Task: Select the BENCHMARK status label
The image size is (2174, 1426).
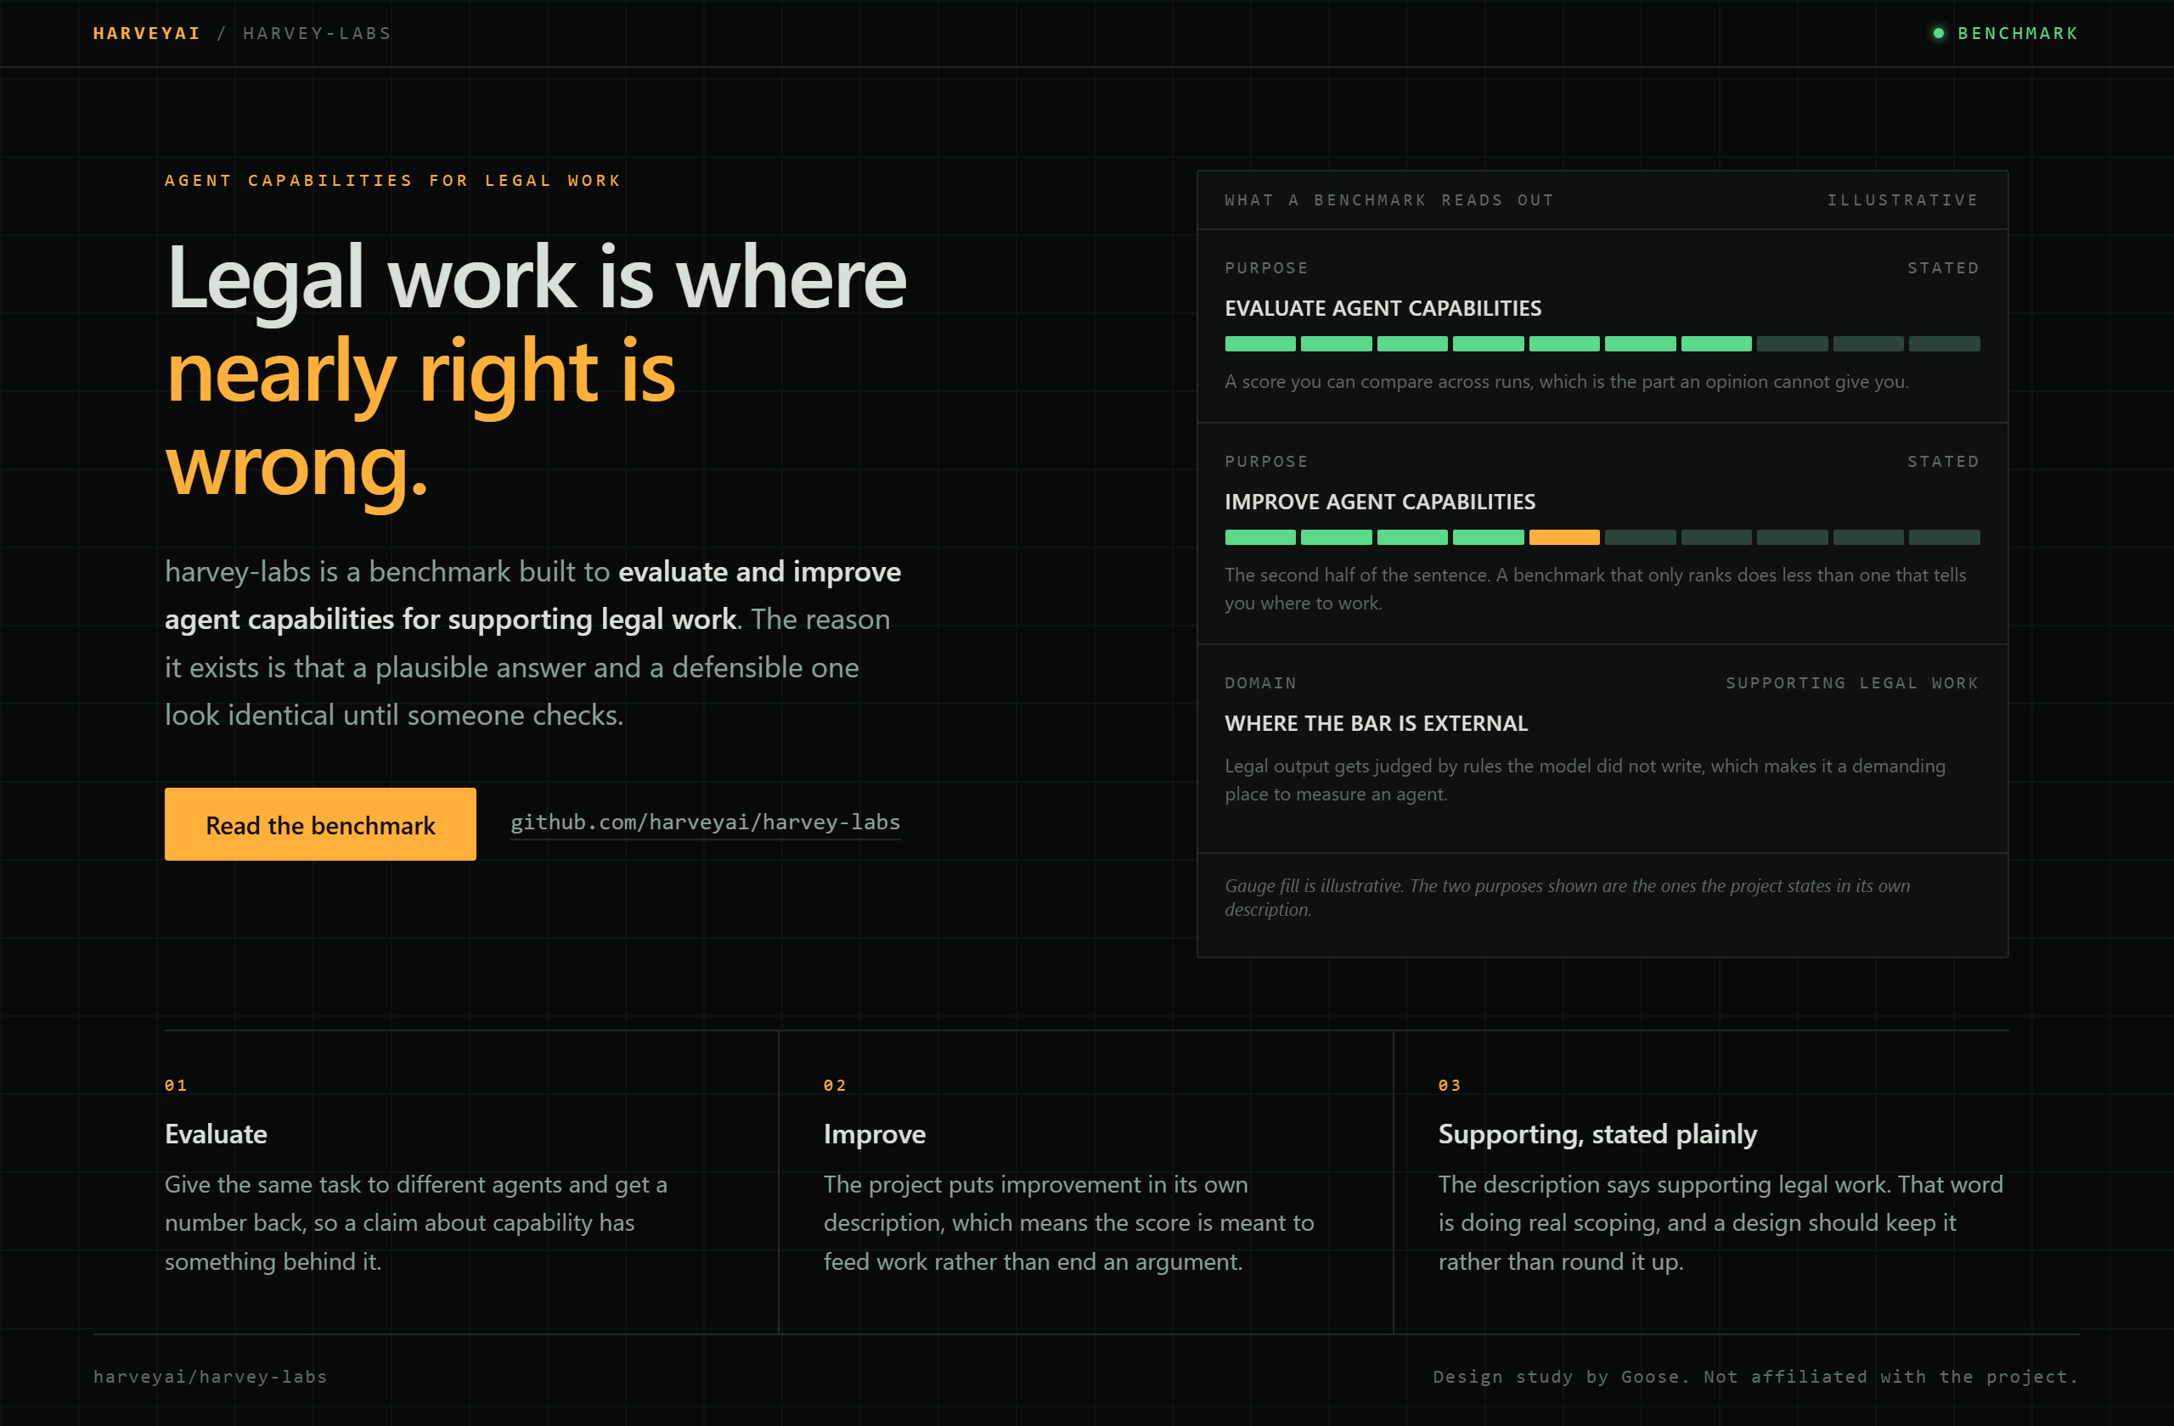Action: (x=2018, y=34)
